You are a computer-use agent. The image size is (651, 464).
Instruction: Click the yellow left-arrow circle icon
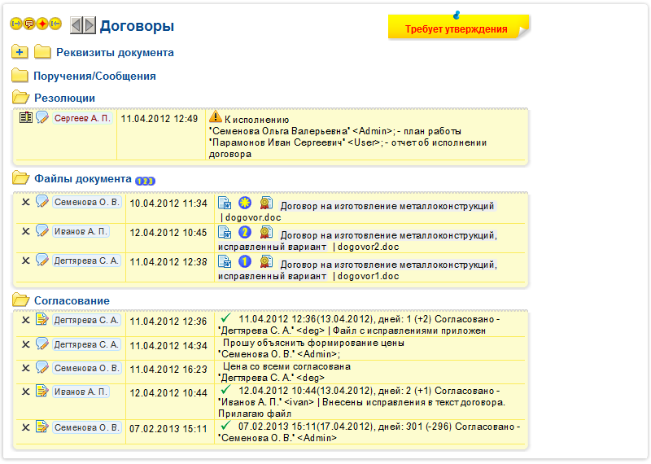(x=55, y=24)
